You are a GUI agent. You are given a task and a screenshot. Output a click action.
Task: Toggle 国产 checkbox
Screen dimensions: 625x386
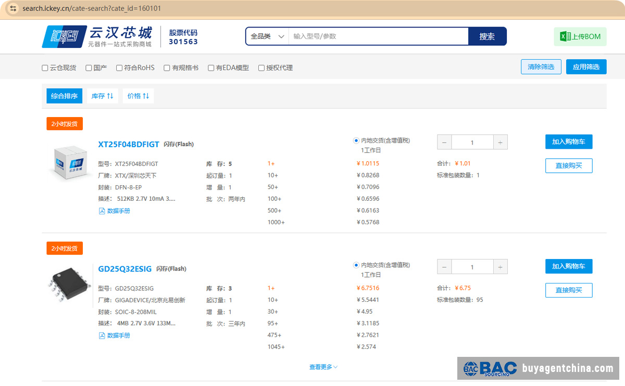89,68
